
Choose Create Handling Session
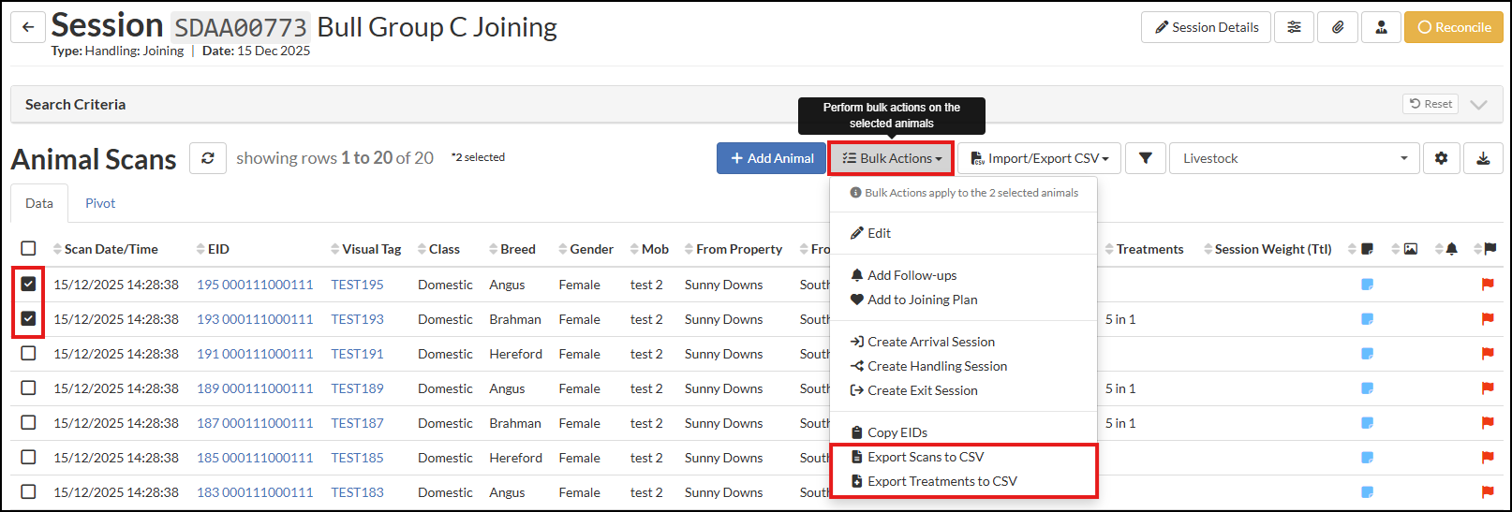pos(964,366)
